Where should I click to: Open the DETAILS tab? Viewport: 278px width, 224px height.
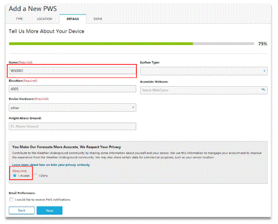pyautogui.click(x=73, y=19)
